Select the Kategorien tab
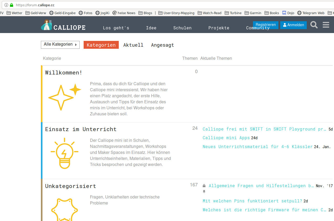The height and width of the screenshot is (221, 334). coord(101,45)
